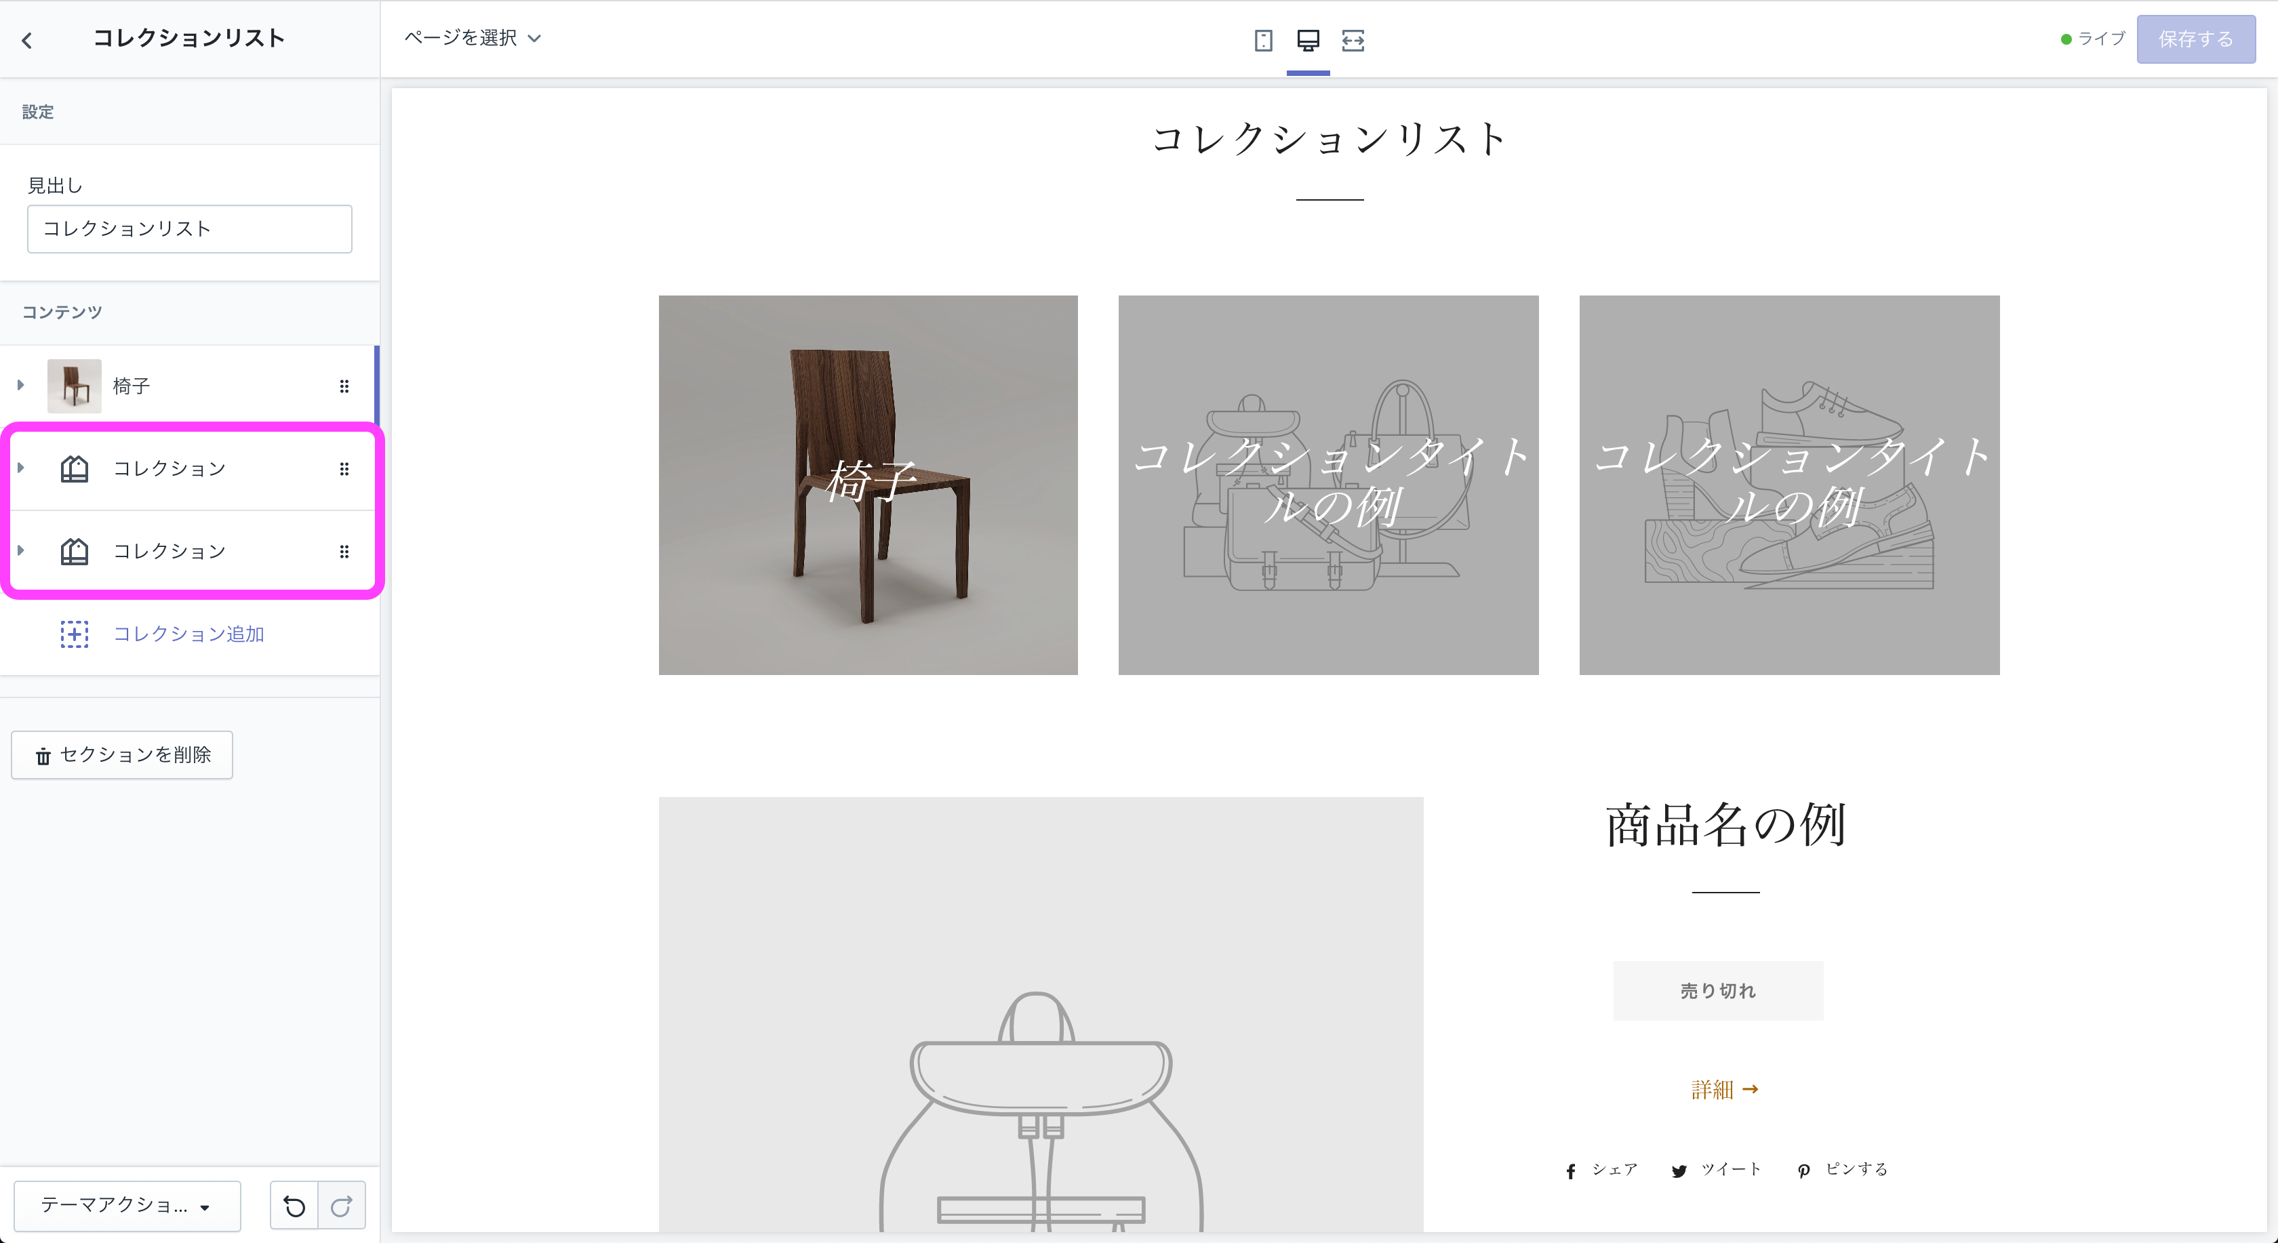This screenshot has width=2278, height=1243.
Task: Expand the first コレクション block
Action: [x=20, y=468]
